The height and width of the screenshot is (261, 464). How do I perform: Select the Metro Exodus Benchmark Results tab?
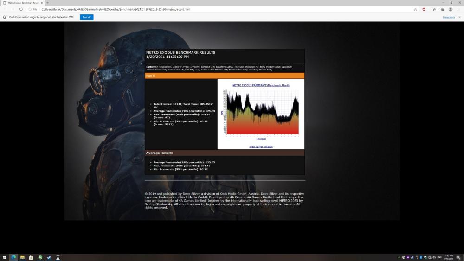point(22,3)
